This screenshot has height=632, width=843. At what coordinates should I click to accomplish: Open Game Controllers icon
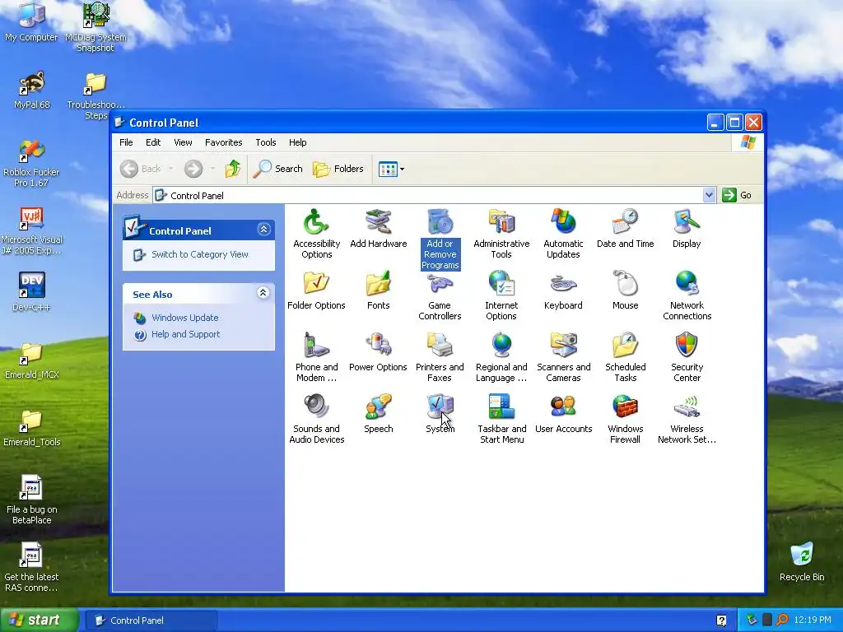point(440,296)
